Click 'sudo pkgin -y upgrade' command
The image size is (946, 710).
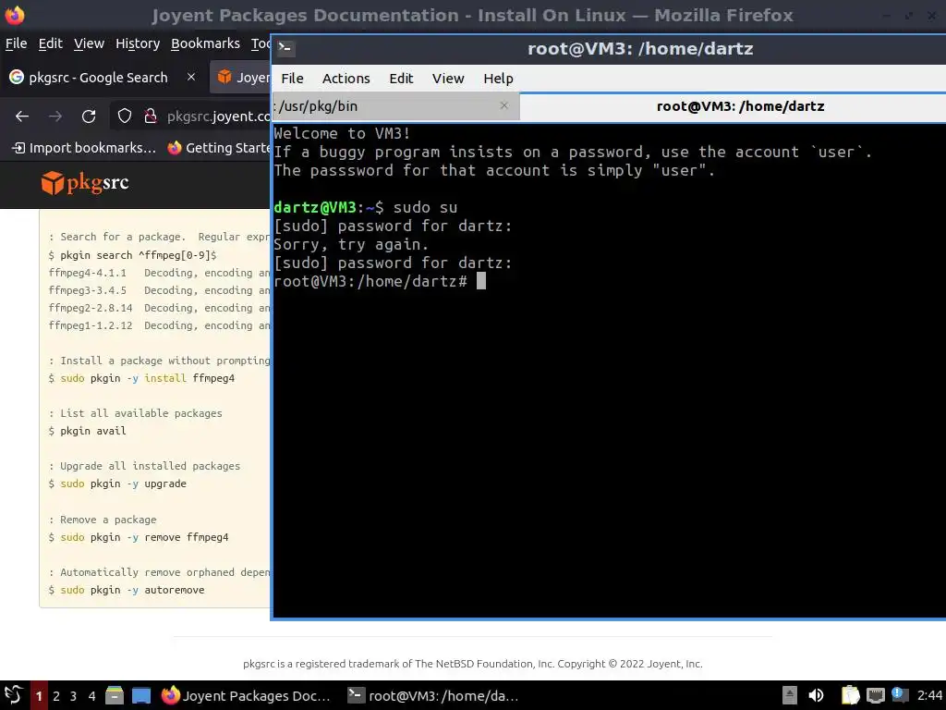click(123, 484)
